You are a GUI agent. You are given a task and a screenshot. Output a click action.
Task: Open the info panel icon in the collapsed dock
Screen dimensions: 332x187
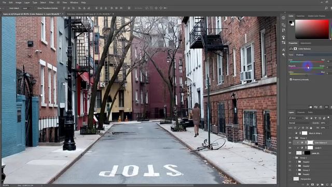point(283,18)
